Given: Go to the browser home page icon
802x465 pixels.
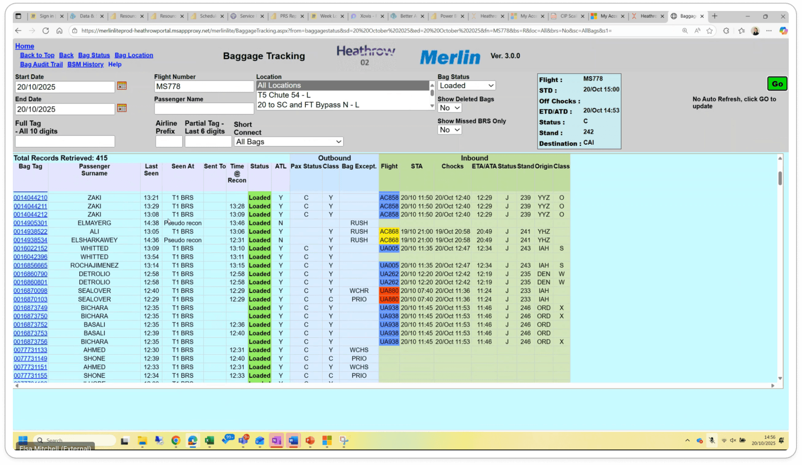Looking at the screenshot, I should (x=60, y=31).
